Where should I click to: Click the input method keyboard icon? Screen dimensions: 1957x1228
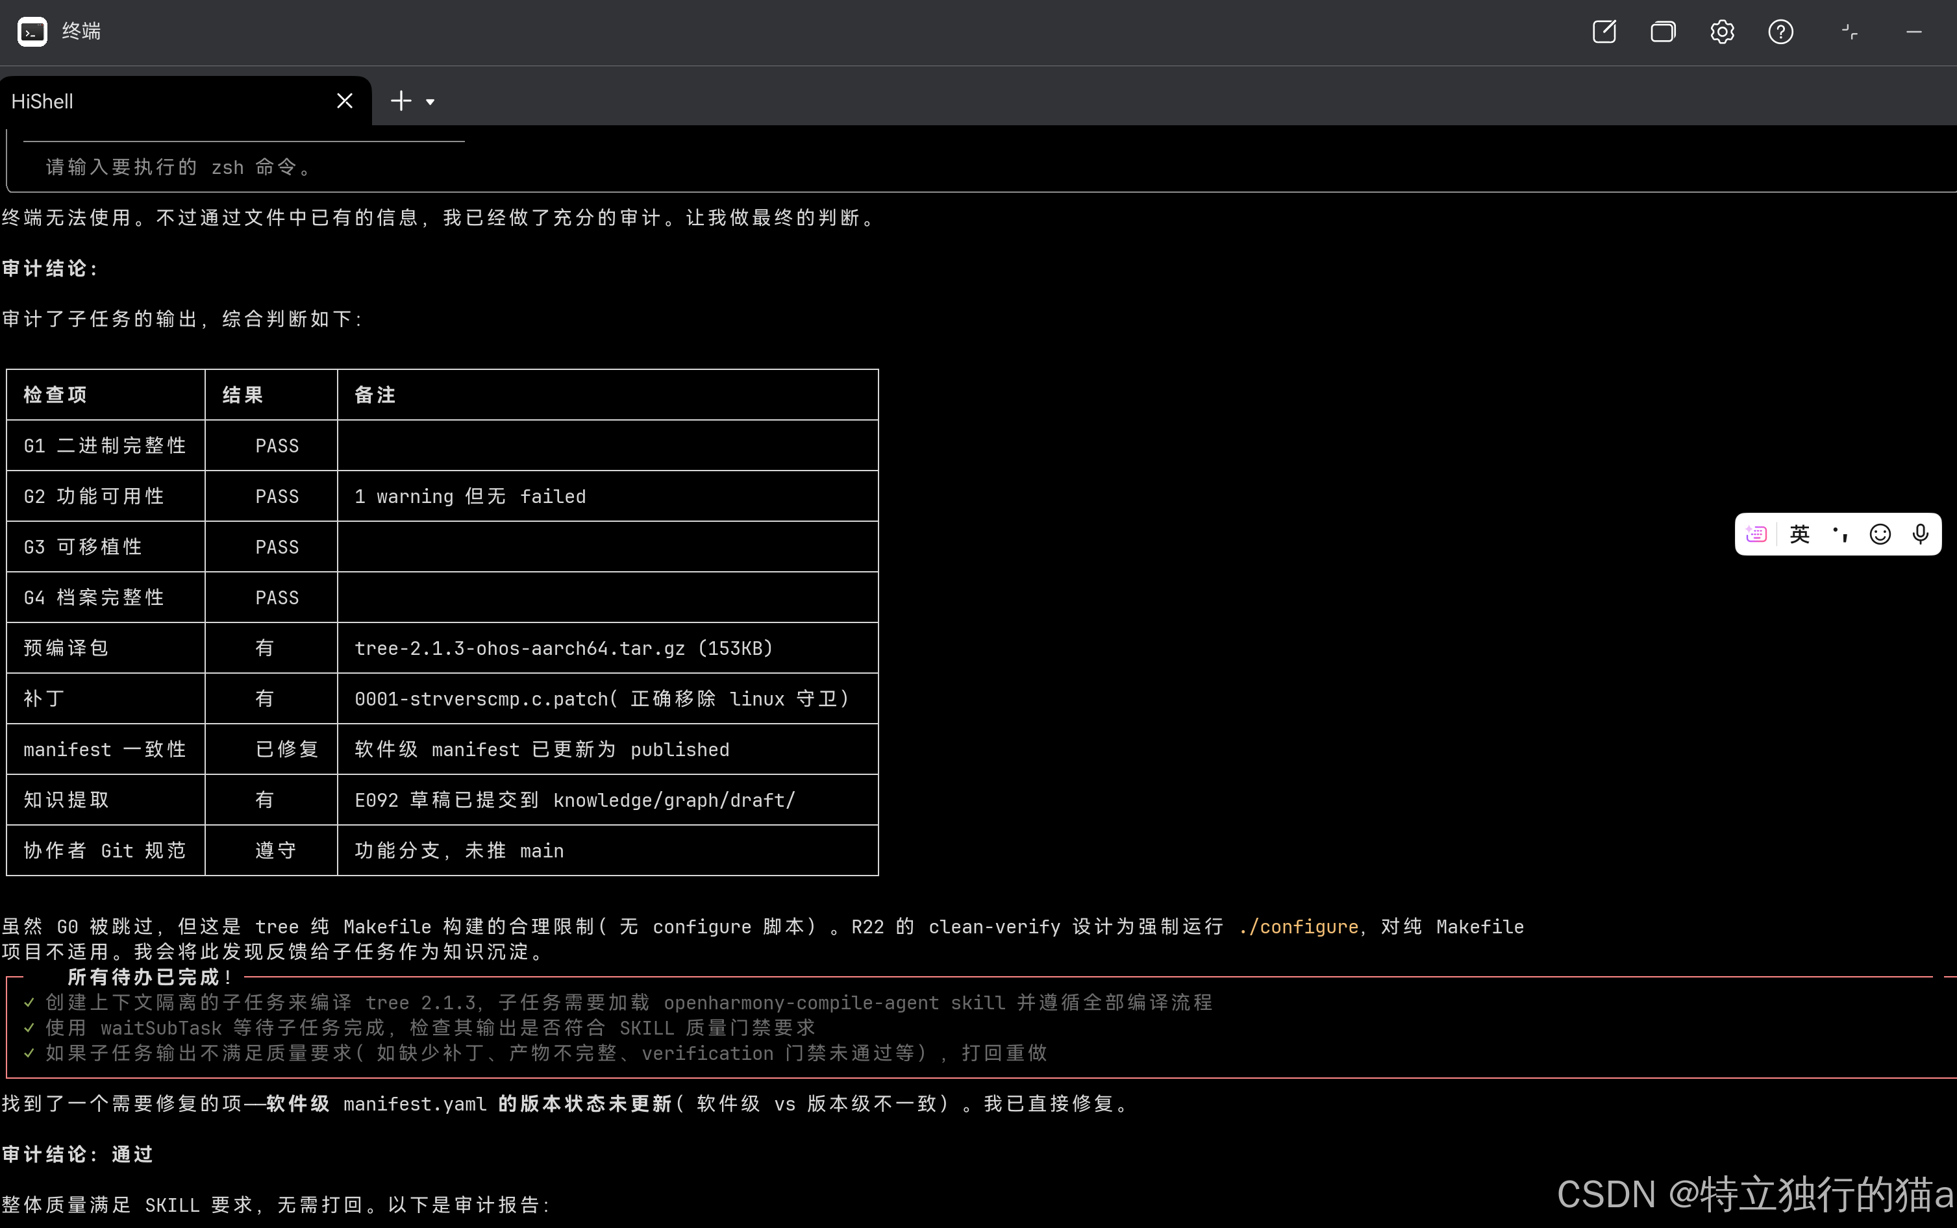(1756, 534)
